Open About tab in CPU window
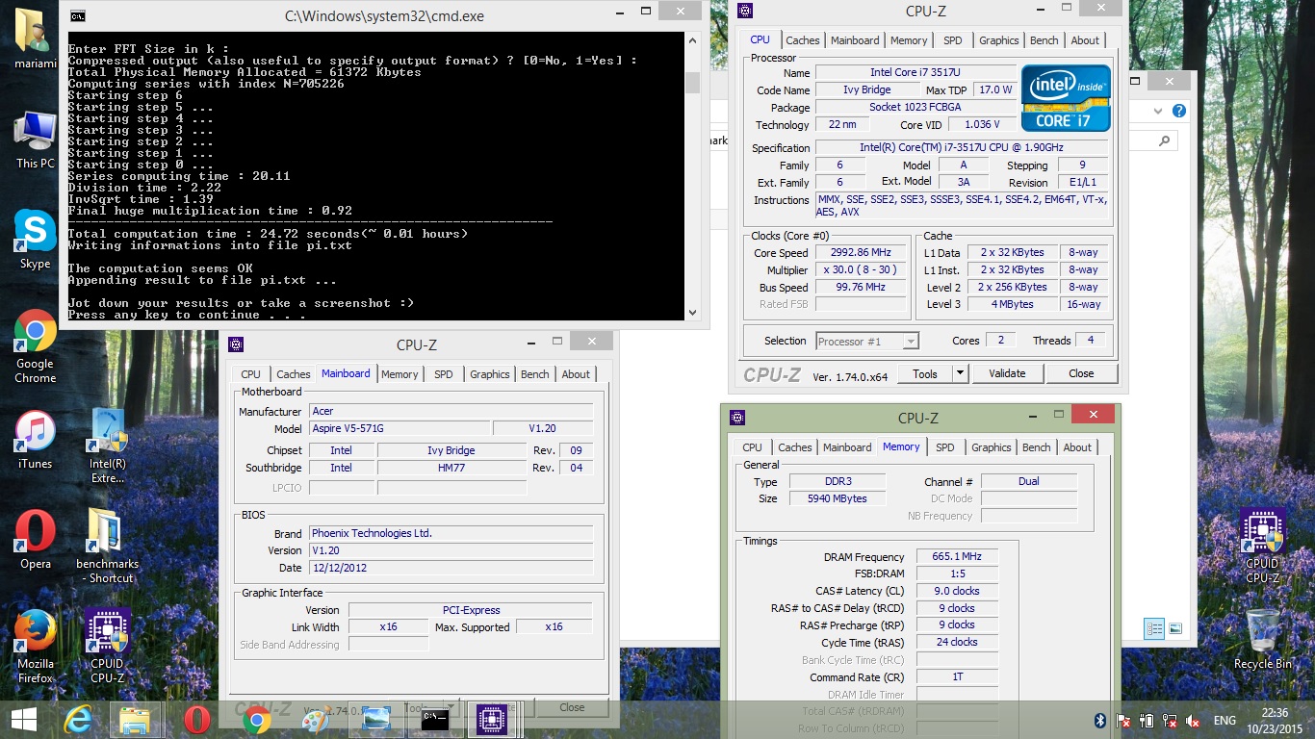 coord(1085,40)
